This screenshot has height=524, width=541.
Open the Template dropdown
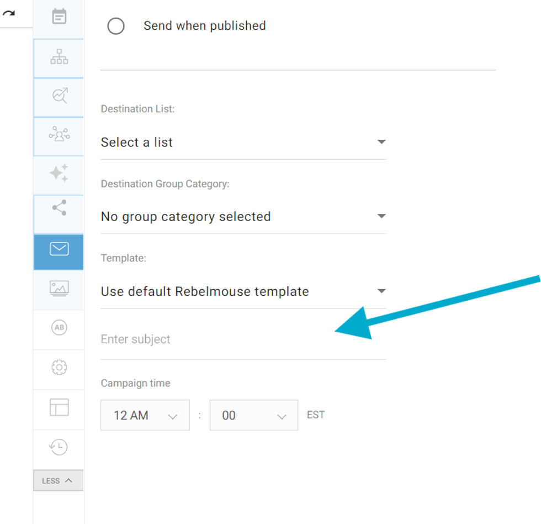[243, 292]
